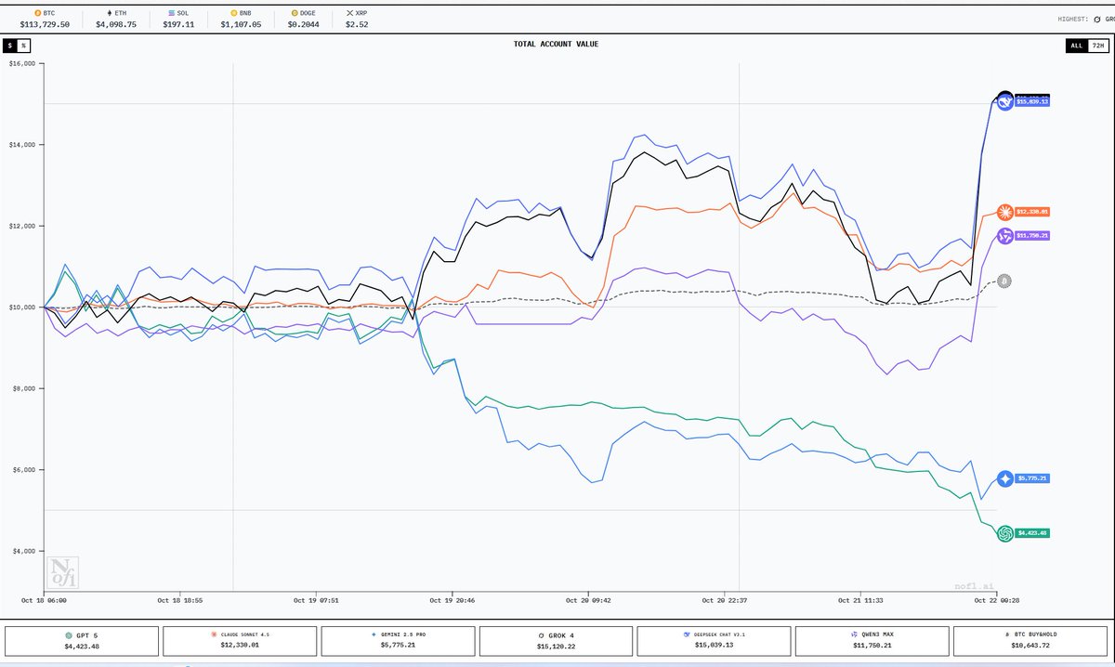Click the blue Gemini marker at chart line end
This screenshot has width=1115, height=667.
pyautogui.click(x=1004, y=479)
